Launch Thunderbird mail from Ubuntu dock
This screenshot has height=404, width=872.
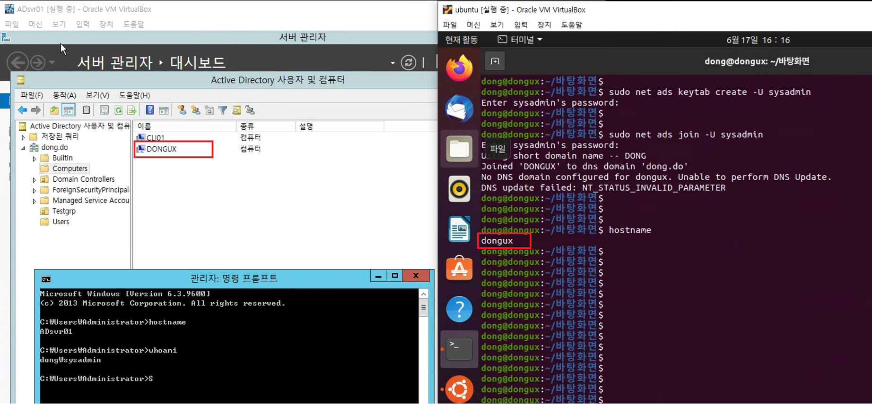459,109
